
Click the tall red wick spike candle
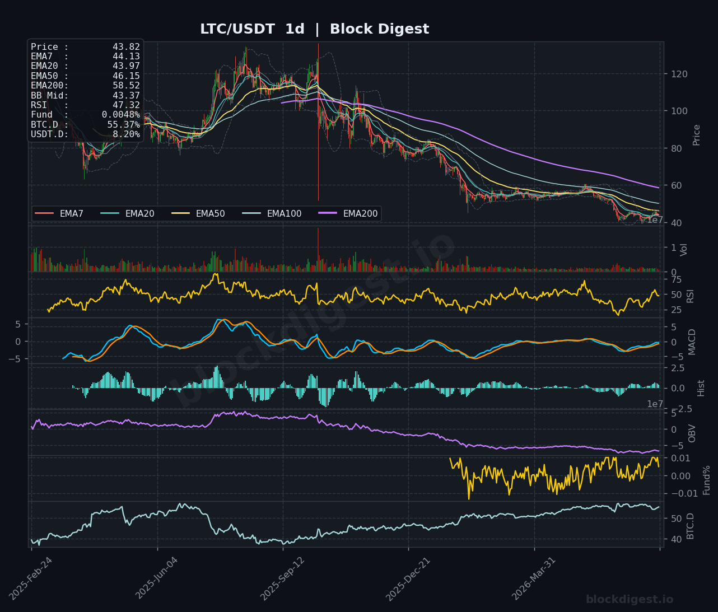(318, 122)
